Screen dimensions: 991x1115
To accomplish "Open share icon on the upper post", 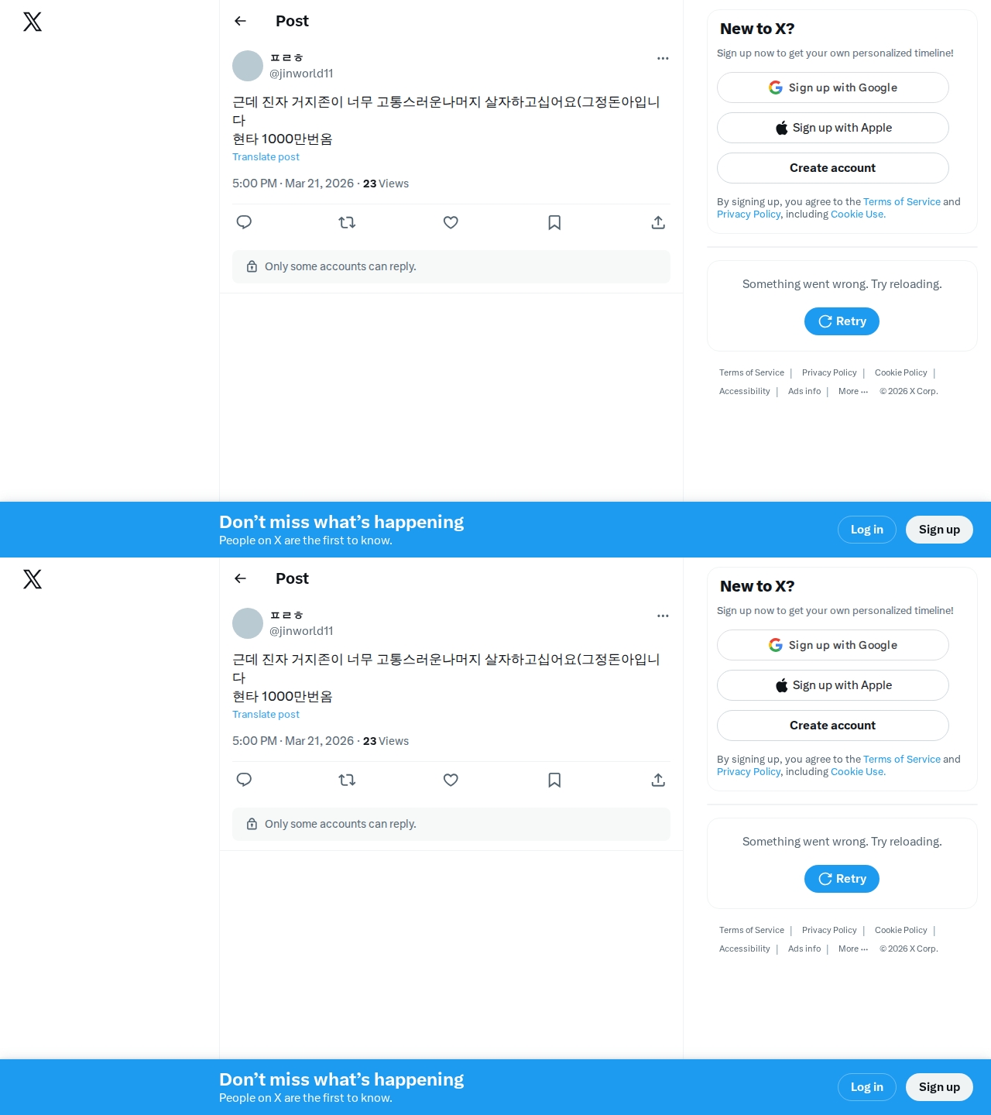I will pyautogui.click(x=658, y=222).
